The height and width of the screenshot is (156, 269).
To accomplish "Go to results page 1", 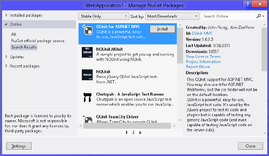I will point(126,132).
